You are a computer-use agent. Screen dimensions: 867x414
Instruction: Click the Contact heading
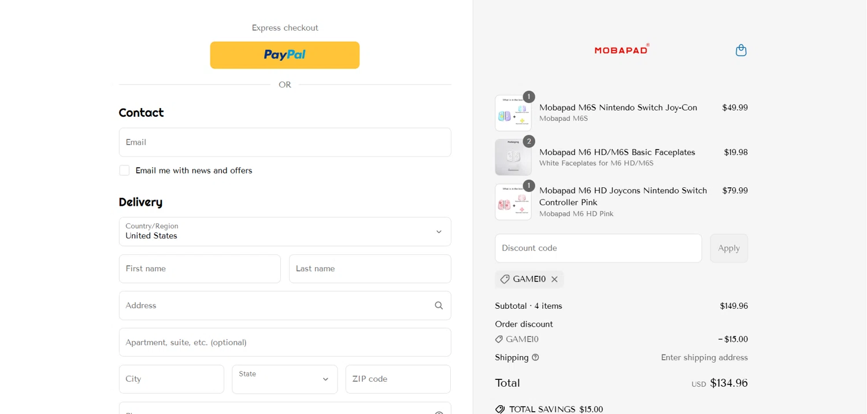click(x=141, y=113)
